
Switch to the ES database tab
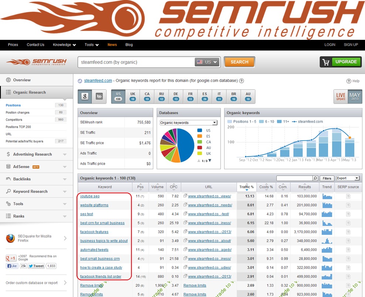click(x=205, y=96)
